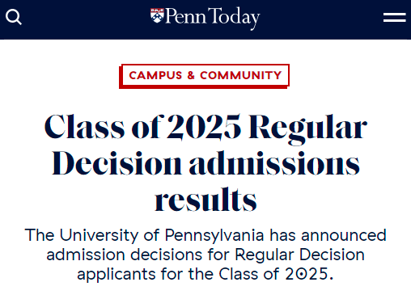
Task: Click the word COMMUNITY in red tag
Action: click(241, 75)
